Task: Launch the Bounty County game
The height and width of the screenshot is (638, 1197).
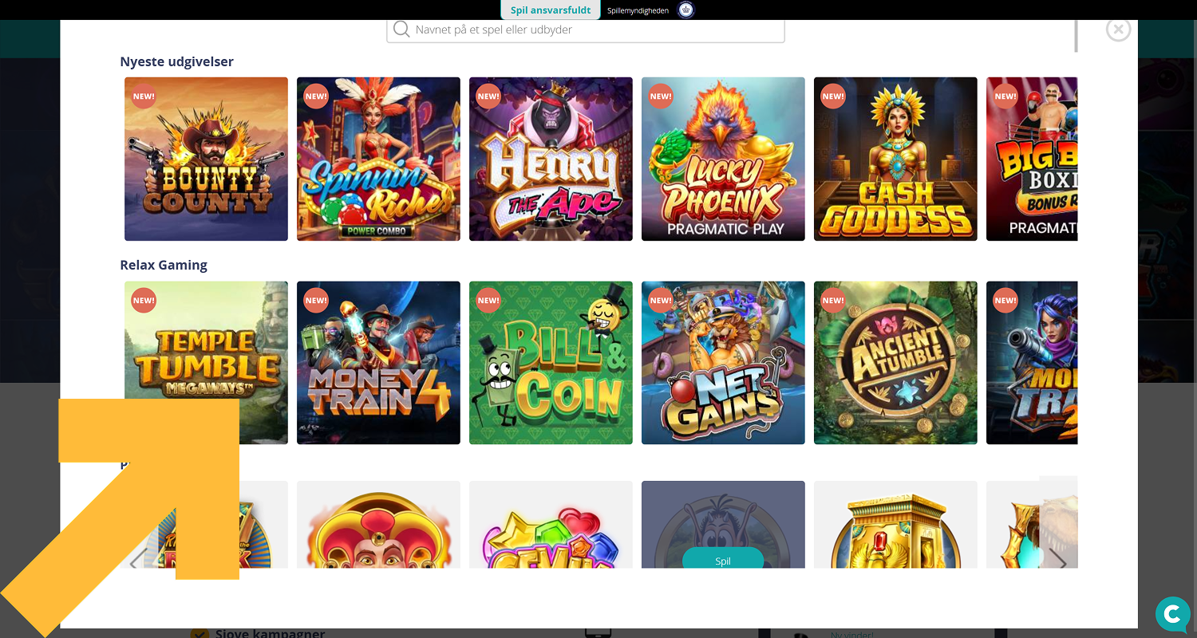Action: [x=206, y=159]
